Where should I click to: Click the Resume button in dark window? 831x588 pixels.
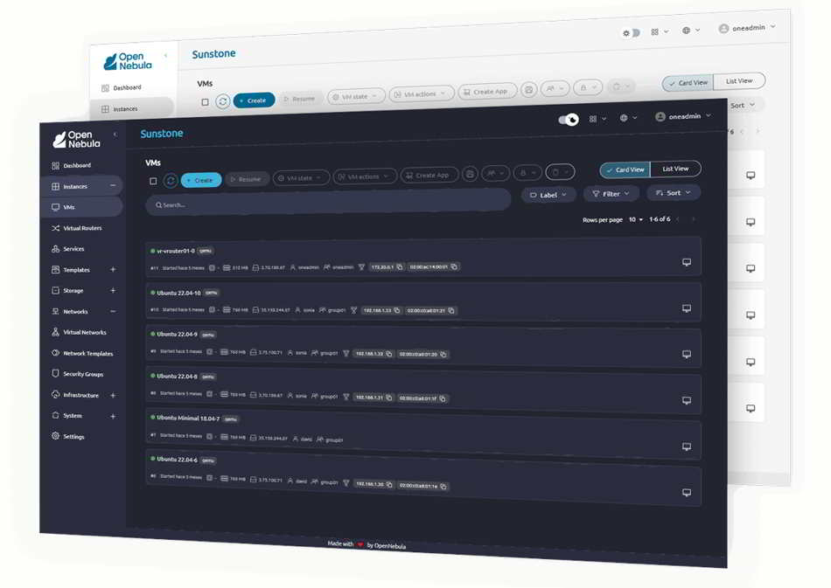click(246, 179)
